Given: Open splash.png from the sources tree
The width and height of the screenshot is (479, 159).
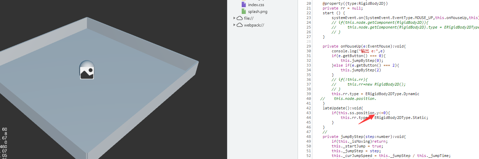Looking at the screenshot, I should point(258,12).
